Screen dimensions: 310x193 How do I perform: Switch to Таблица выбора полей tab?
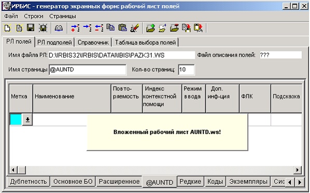[145, 43]
